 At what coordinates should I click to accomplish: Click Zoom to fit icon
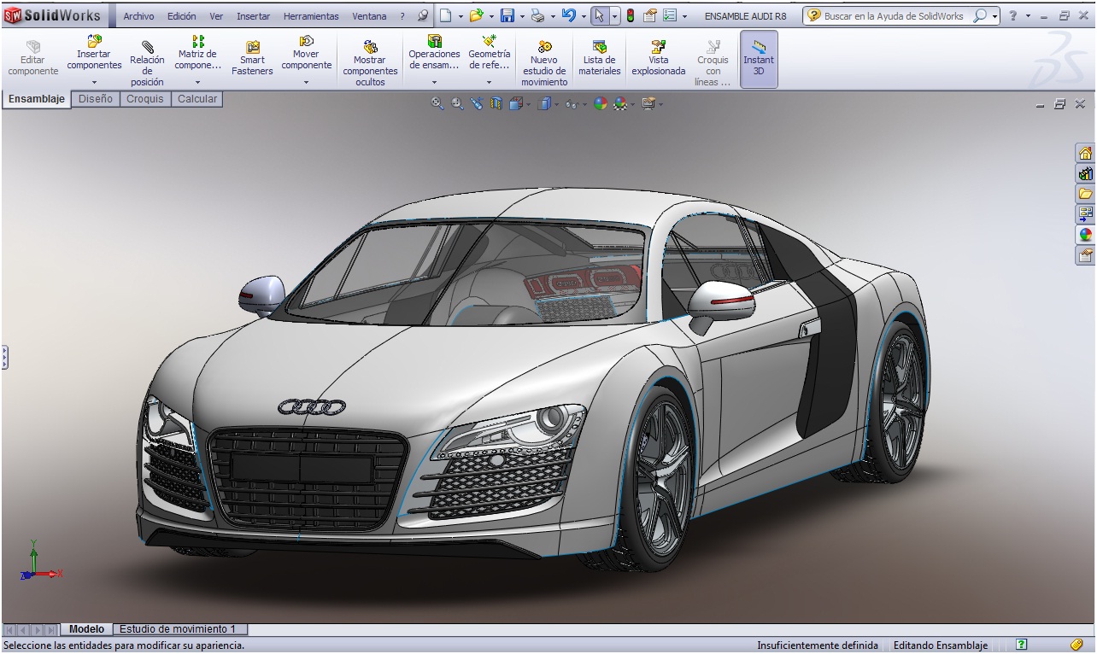tap(437, 103)
